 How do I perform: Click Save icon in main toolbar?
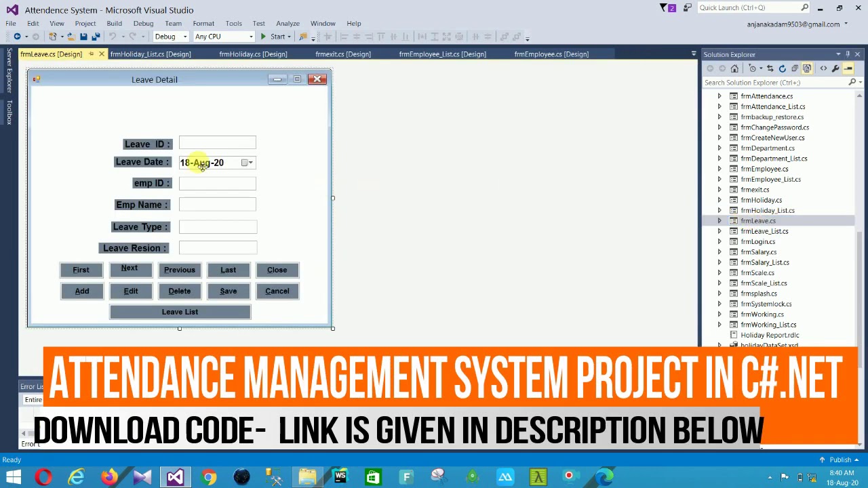pos(83,37)
